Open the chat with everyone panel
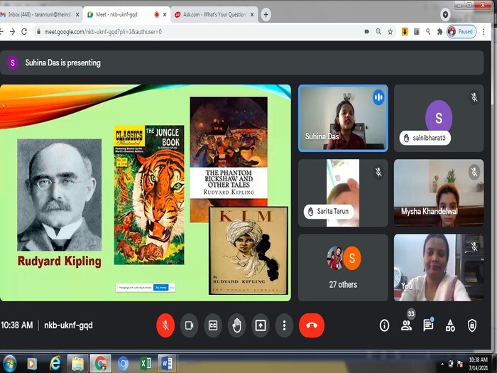The image size is (497, 373). pyautogui.click(x=428, y=325)
